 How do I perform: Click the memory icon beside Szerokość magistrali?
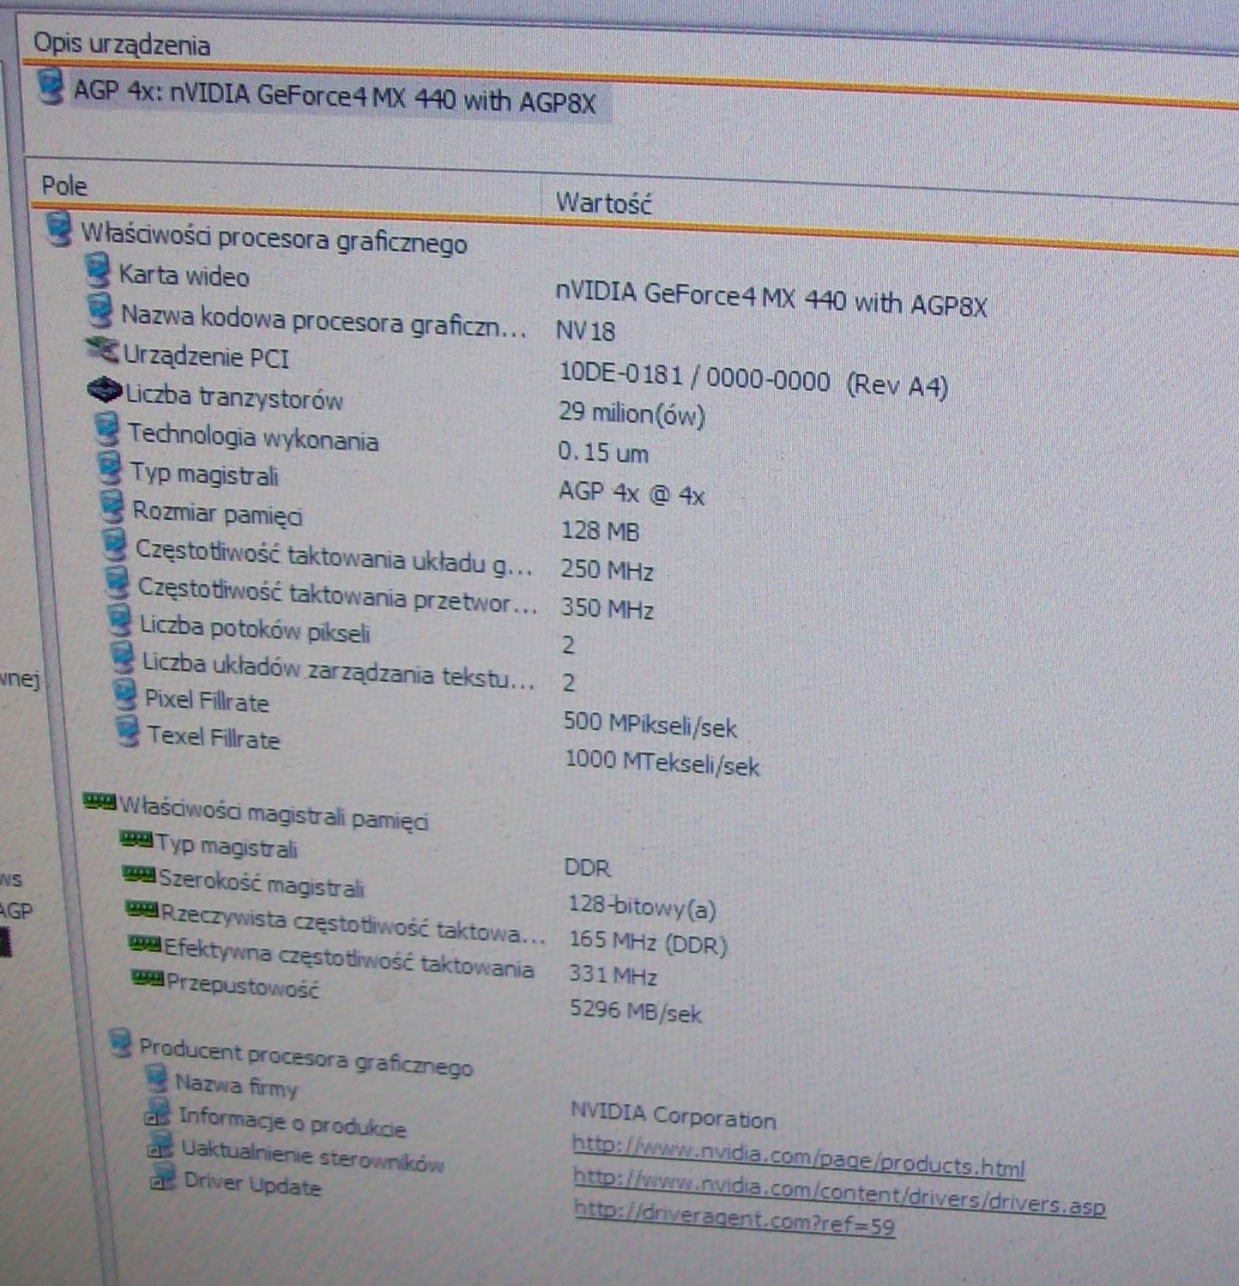click(x=139, y=873)
